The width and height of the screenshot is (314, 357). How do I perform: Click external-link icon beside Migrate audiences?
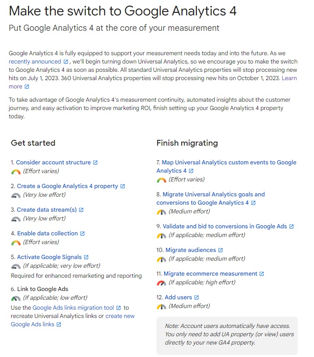(221, 250)
